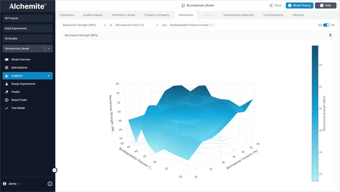Screen dimensions: 340x192
Task: Click the Mechanical Strength color scale bar
Action: (x=315, y=113)
